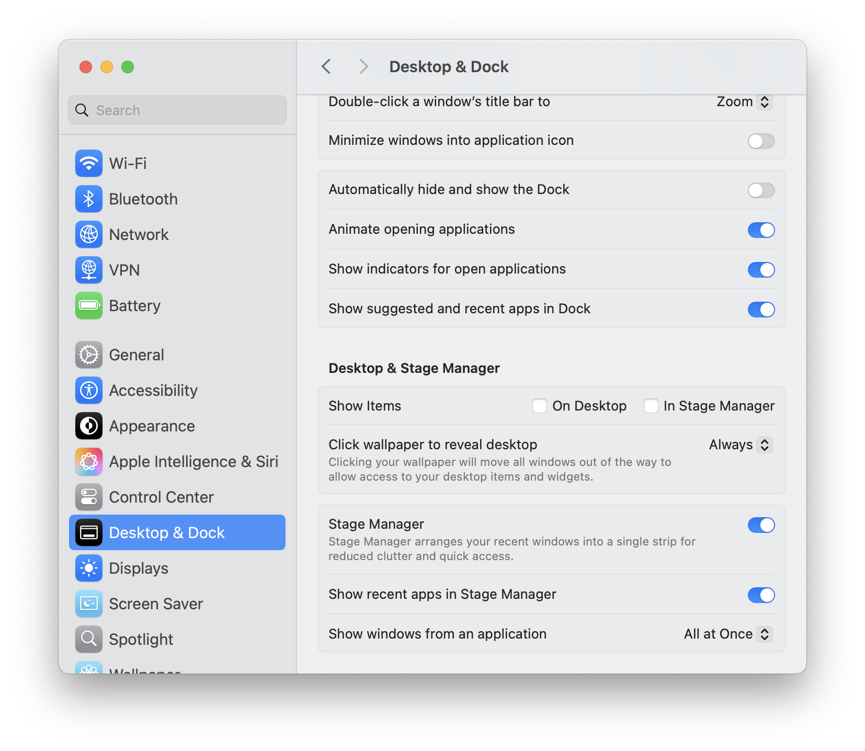Switch to the General settings pane
Image resolution: width=865 pixels, height=751 pixels.
click(x=136, y=355)
